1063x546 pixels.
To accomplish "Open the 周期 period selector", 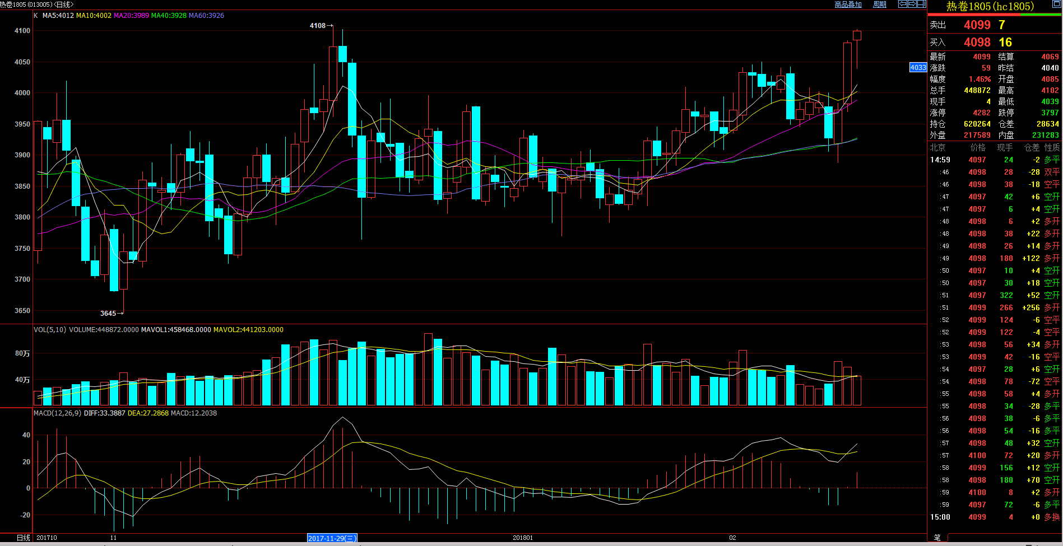I will 880,4.
